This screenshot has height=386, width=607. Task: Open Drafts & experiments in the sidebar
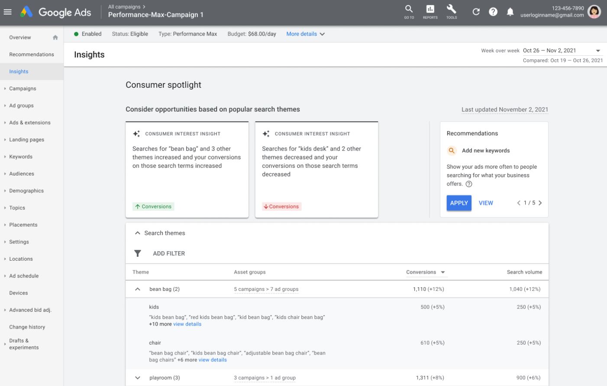point(24,344)
